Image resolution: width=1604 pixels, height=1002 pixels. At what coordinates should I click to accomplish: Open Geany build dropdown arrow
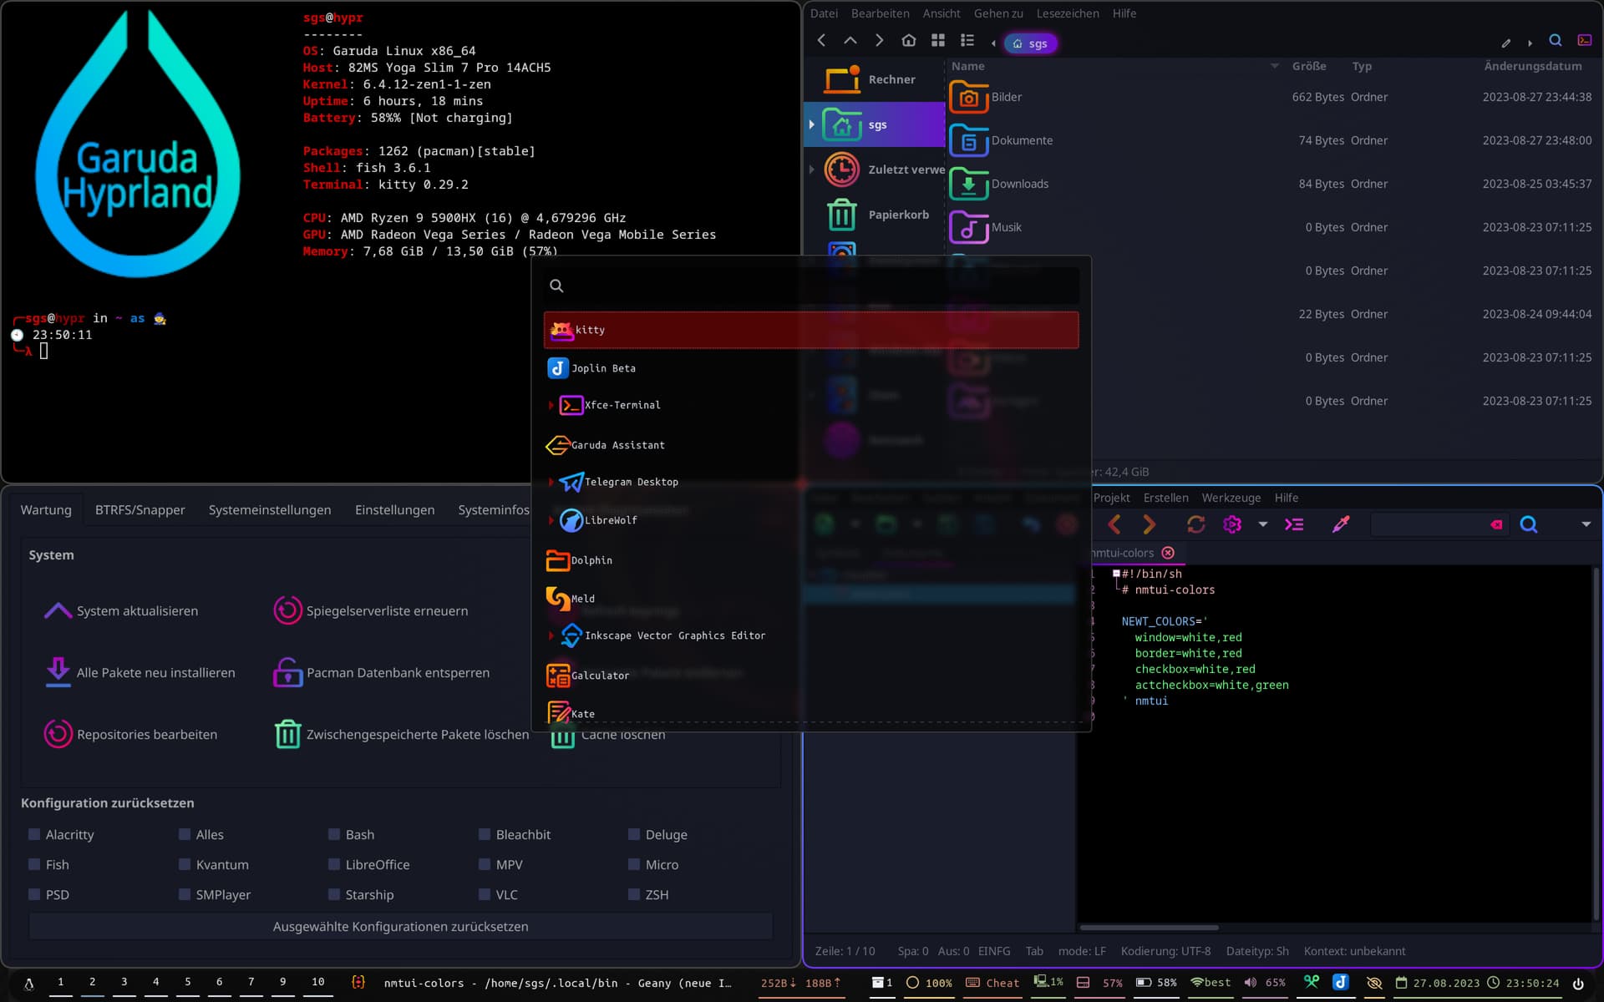pyautogui.click(x=1263, y=524)
